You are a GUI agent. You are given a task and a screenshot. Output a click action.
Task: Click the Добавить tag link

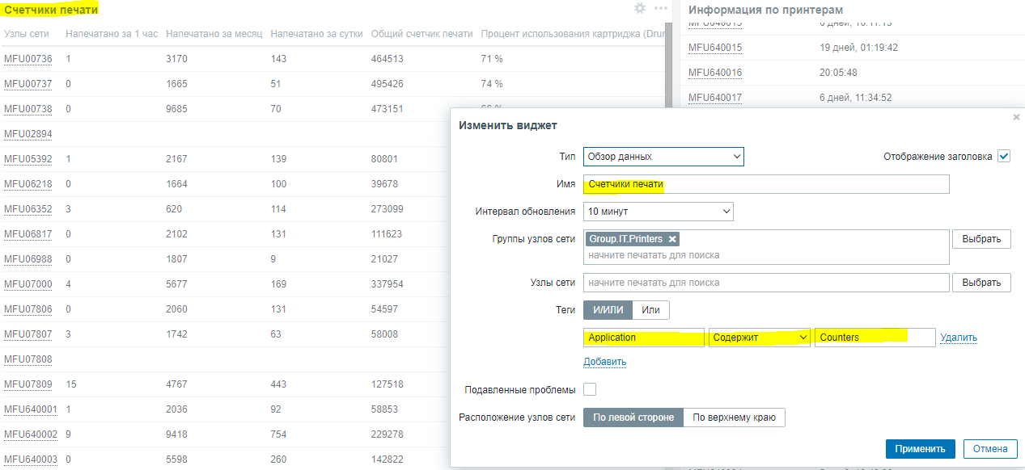pos(604,362)
